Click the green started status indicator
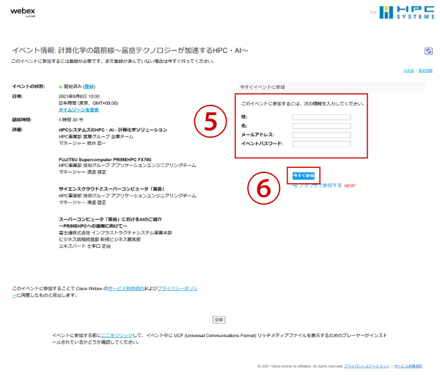Screen dimensions: 440x376 [60, 86]
